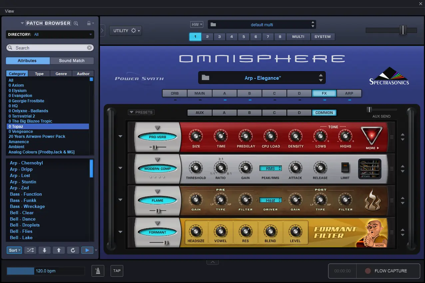Click the metronome icon
Viewport: 425px width, 283px height.
[x=98, y=271]
